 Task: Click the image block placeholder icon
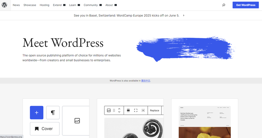tap(77, 121)
